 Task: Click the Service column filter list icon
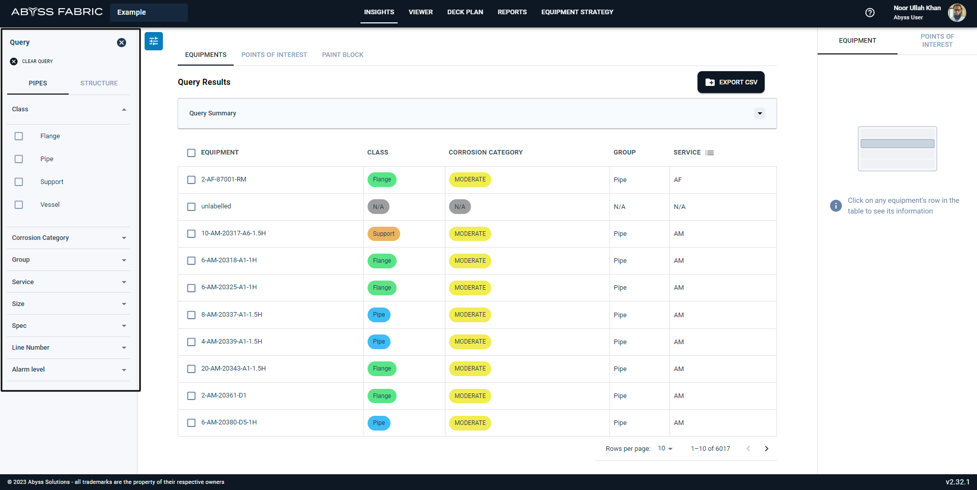coord(710,153)
